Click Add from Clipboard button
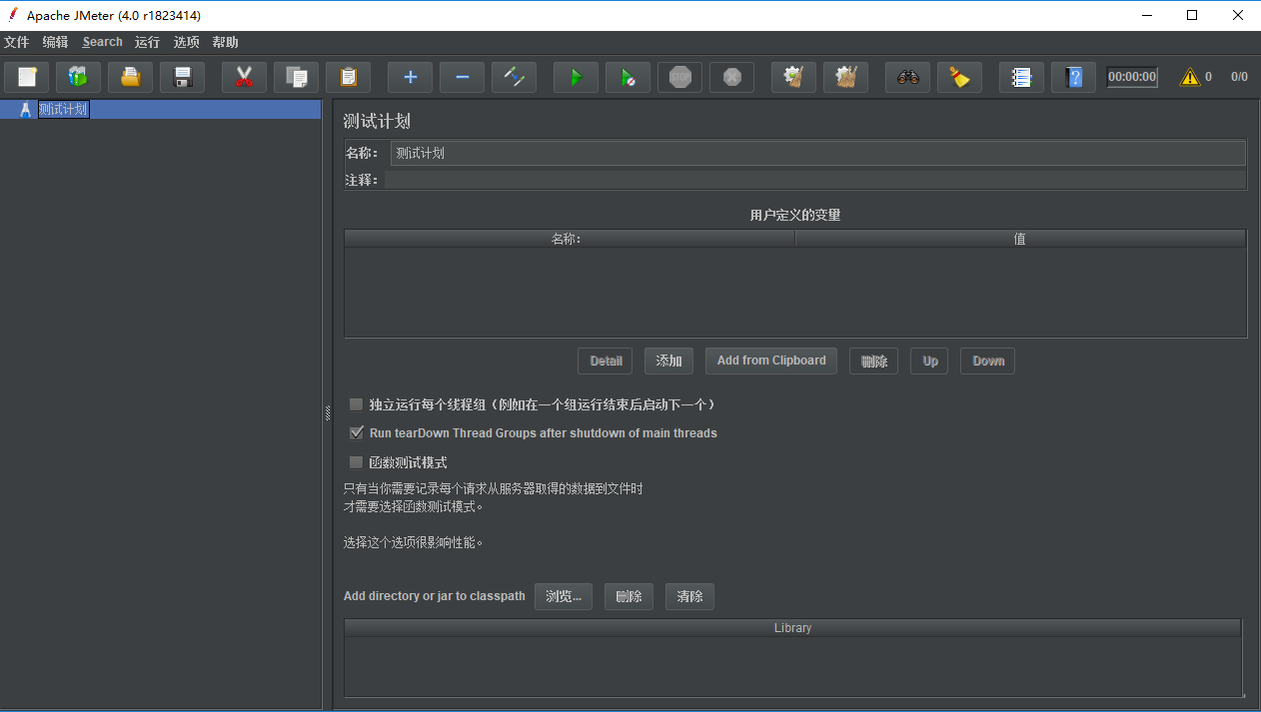The image size is (1261, 712). [x=771, y=360]
